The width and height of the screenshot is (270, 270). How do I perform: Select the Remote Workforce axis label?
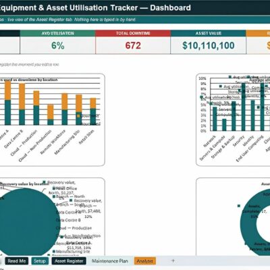click(x=53, y=142)
